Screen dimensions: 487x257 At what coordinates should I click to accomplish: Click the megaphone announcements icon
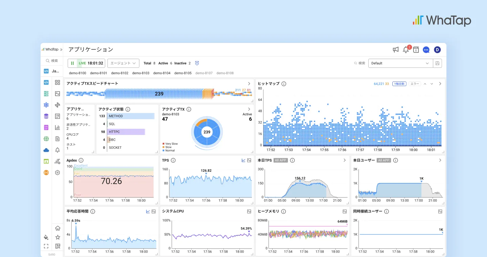click(395, 50)
